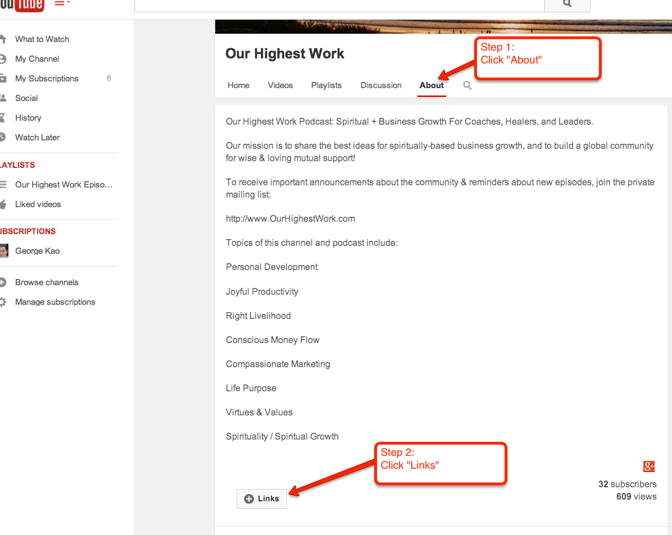Screen dimensions: 672x535
Task: Select the About tab
Action: point(432,85)
